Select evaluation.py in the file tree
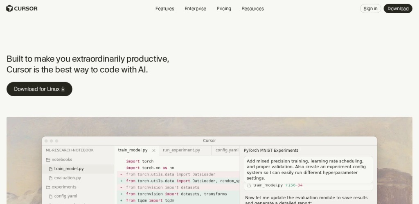Image resolution: width=419 pixels, height=204 pixels. (x=68, y=178)
